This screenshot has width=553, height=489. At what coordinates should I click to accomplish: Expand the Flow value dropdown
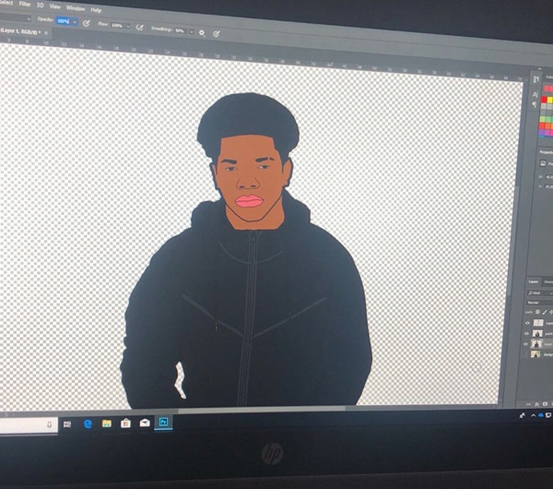pyautogui.click(x=128, y=26)
